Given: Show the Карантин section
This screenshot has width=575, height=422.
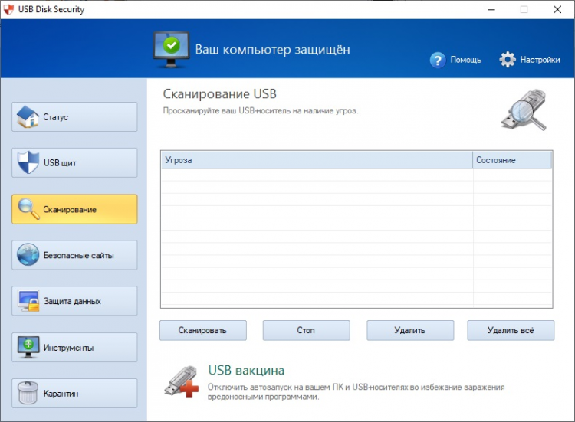Looking at the screenshot, I should click(74, 393).
